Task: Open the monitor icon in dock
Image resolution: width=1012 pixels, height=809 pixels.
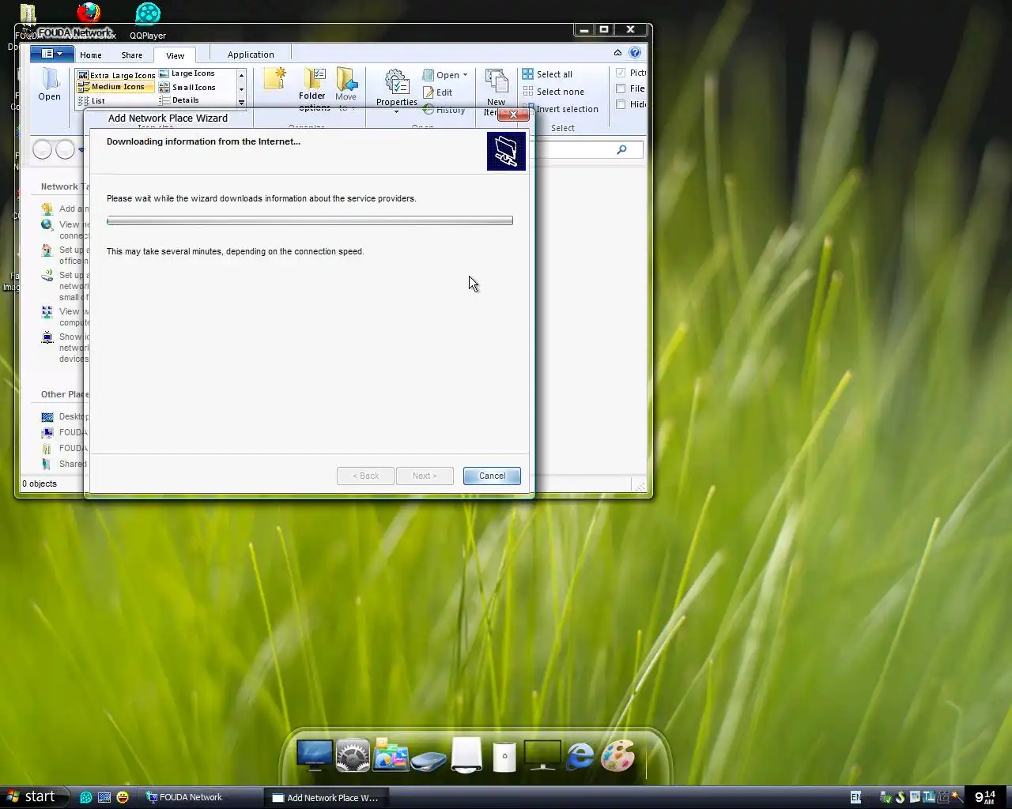Action: pyautogui.click(x=315, y=755)
